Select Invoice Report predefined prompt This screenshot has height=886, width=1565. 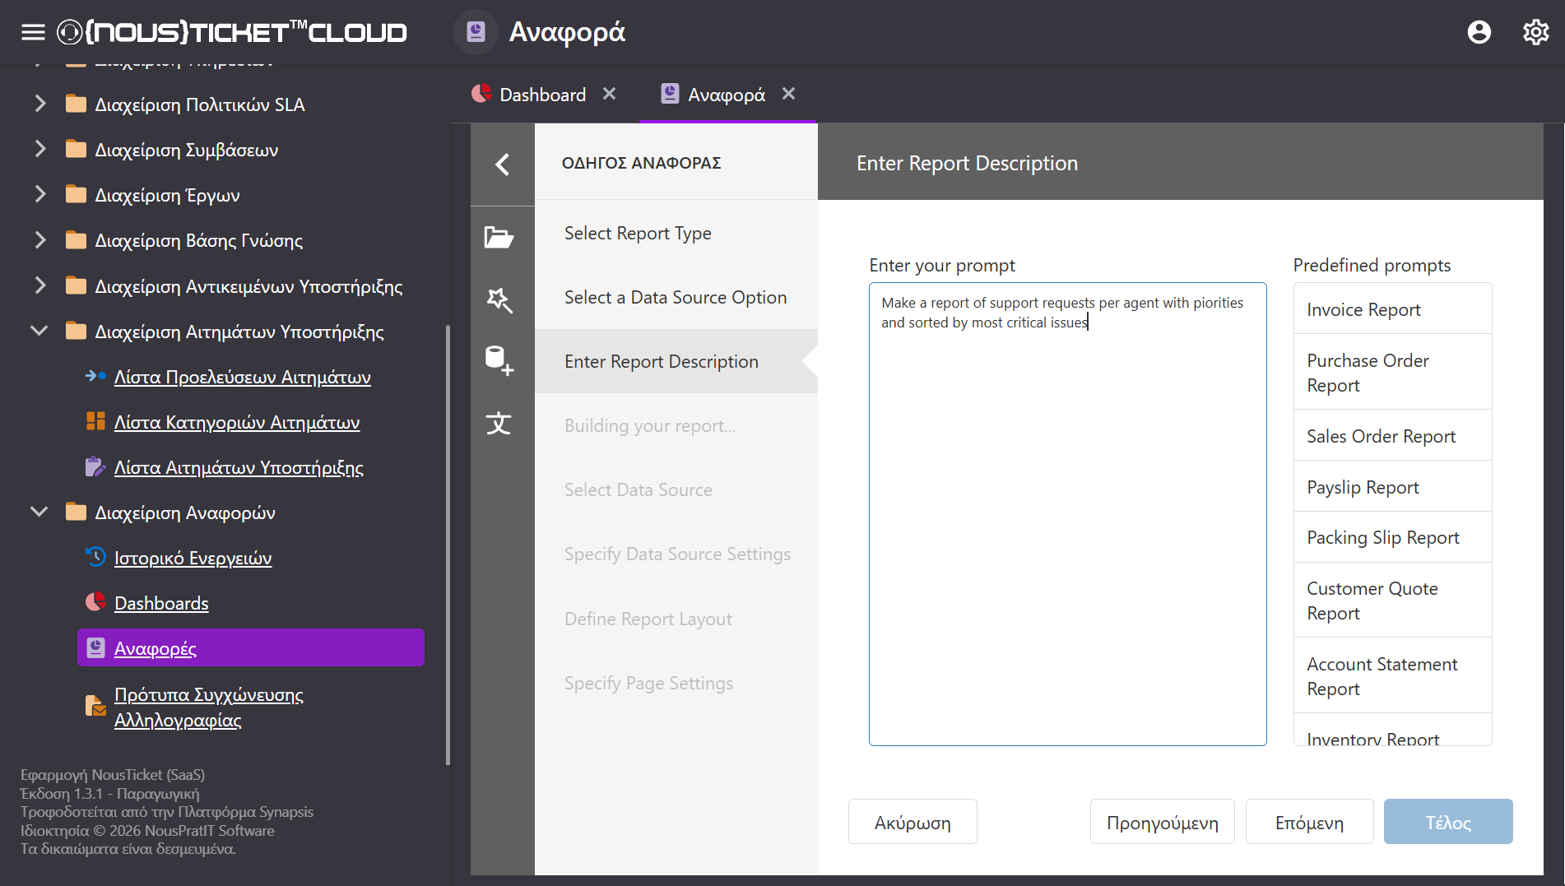coord(1392,309)
